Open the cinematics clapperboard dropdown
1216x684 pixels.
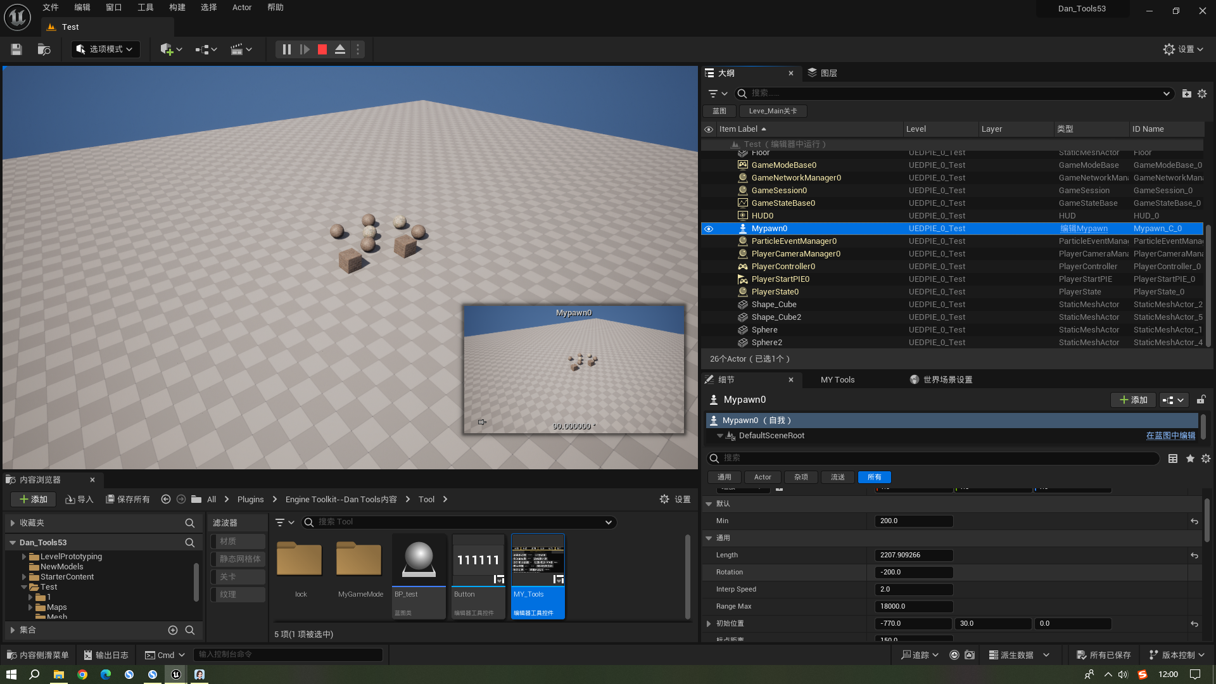click(x=241, y=49)
